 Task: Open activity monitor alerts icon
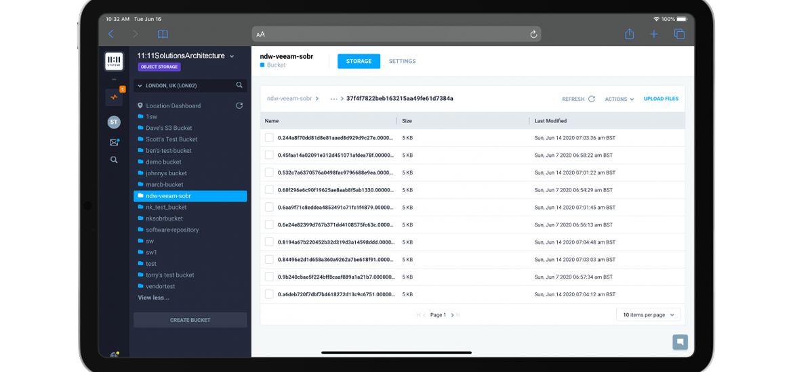pos(114,97)
